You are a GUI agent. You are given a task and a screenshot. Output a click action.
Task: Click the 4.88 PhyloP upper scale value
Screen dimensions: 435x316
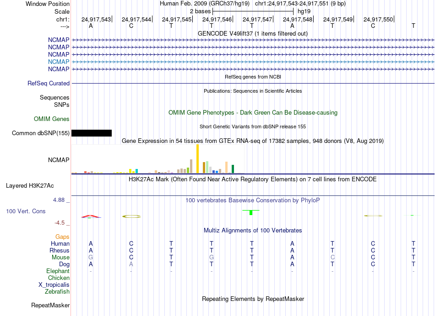(x=59, y=200)
